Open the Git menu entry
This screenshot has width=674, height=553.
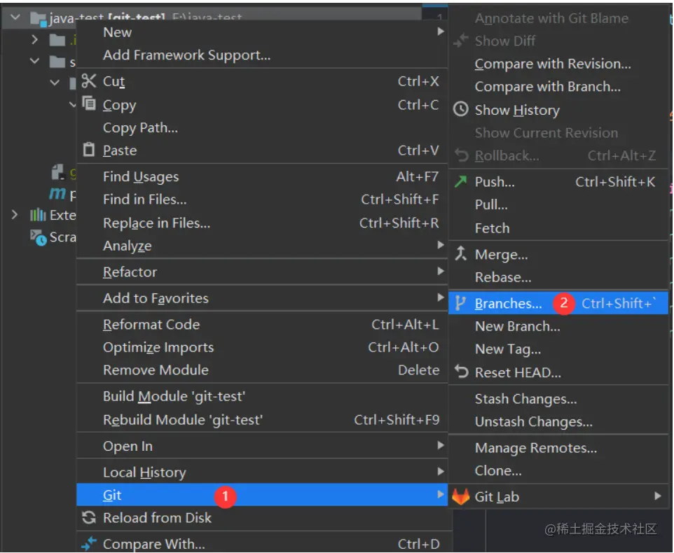262,495
